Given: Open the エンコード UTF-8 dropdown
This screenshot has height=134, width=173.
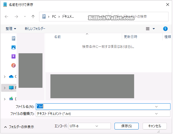Looking at the screenshot, I should [x=89, y=126].
